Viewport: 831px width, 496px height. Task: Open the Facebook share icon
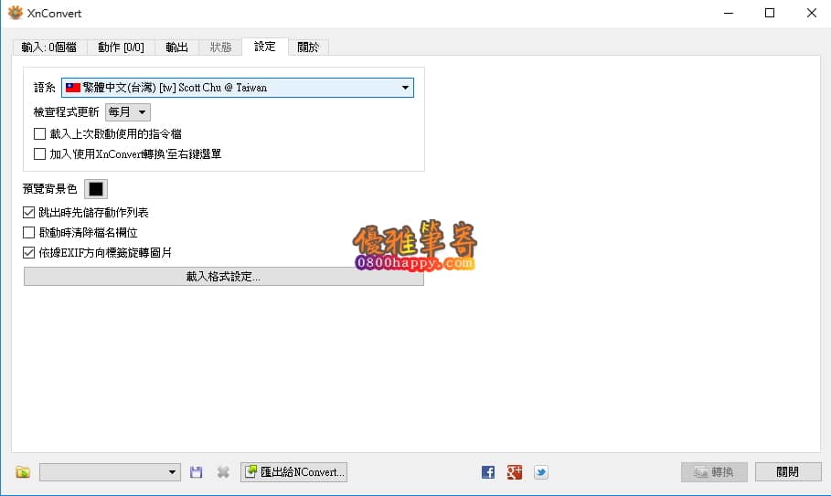(x=488, y=471)
